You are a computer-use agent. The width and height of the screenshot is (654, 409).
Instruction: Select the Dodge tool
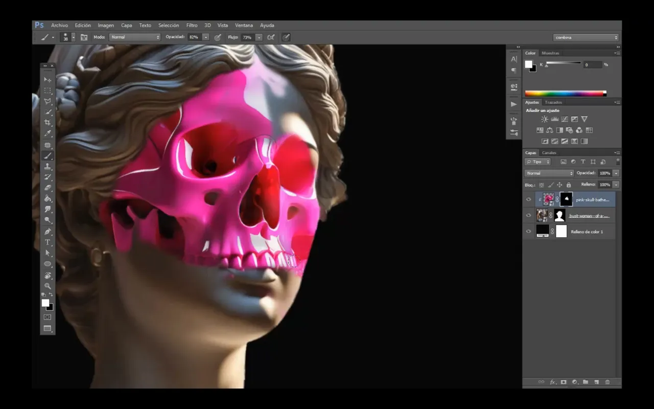(x=48, y=220)
